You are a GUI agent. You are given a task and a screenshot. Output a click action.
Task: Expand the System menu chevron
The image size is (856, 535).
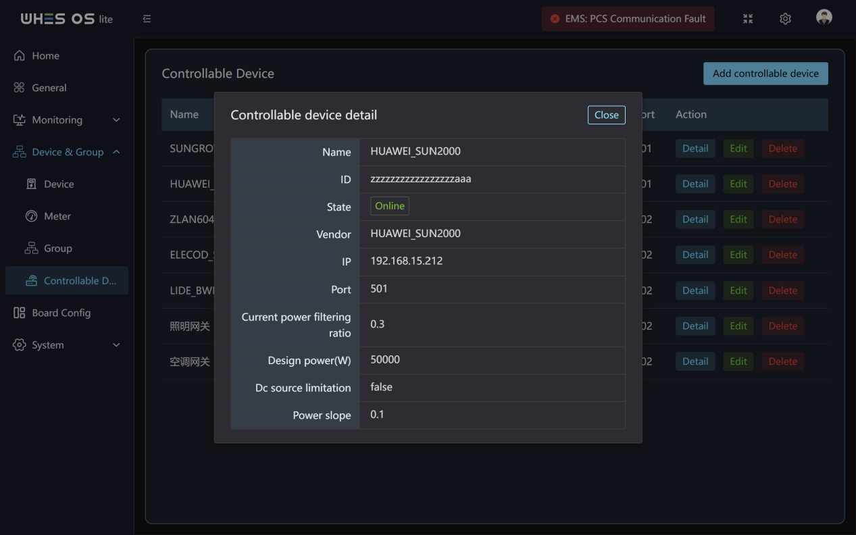[116, 345]
